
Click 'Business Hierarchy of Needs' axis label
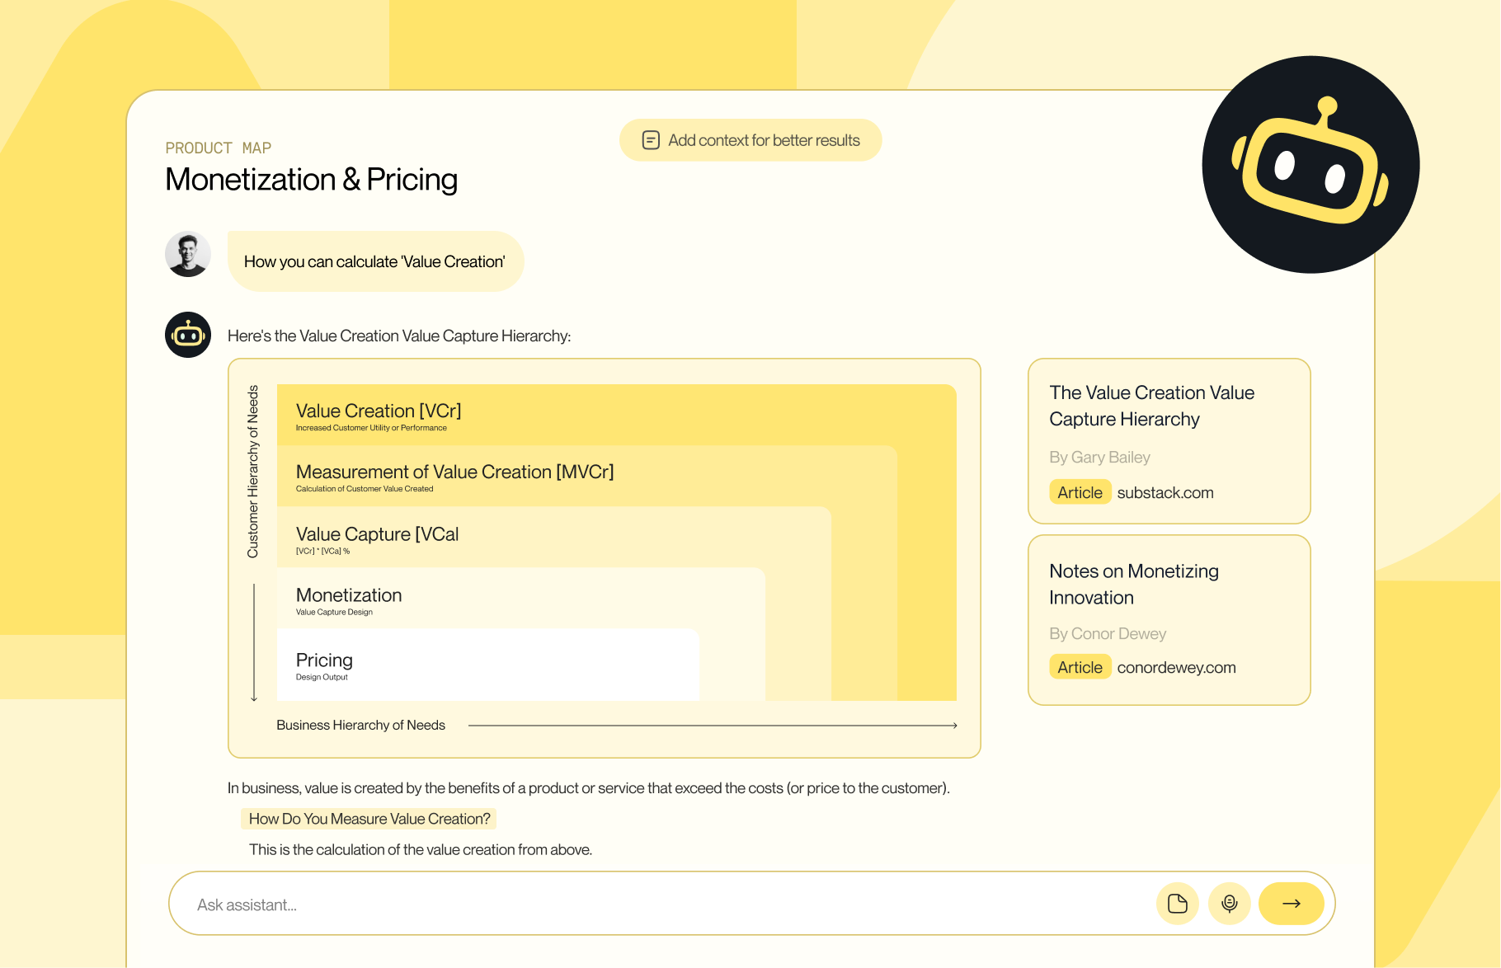click(x=360, y=725)
